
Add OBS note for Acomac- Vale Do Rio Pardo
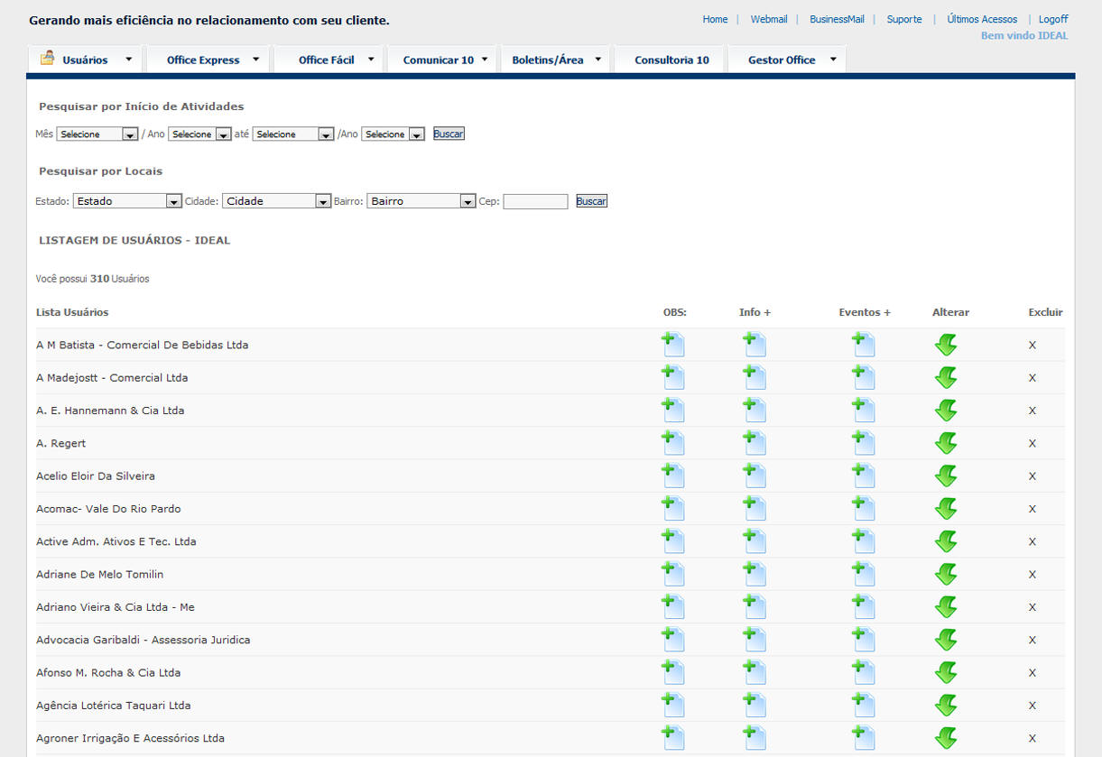(x=673, y=509)
